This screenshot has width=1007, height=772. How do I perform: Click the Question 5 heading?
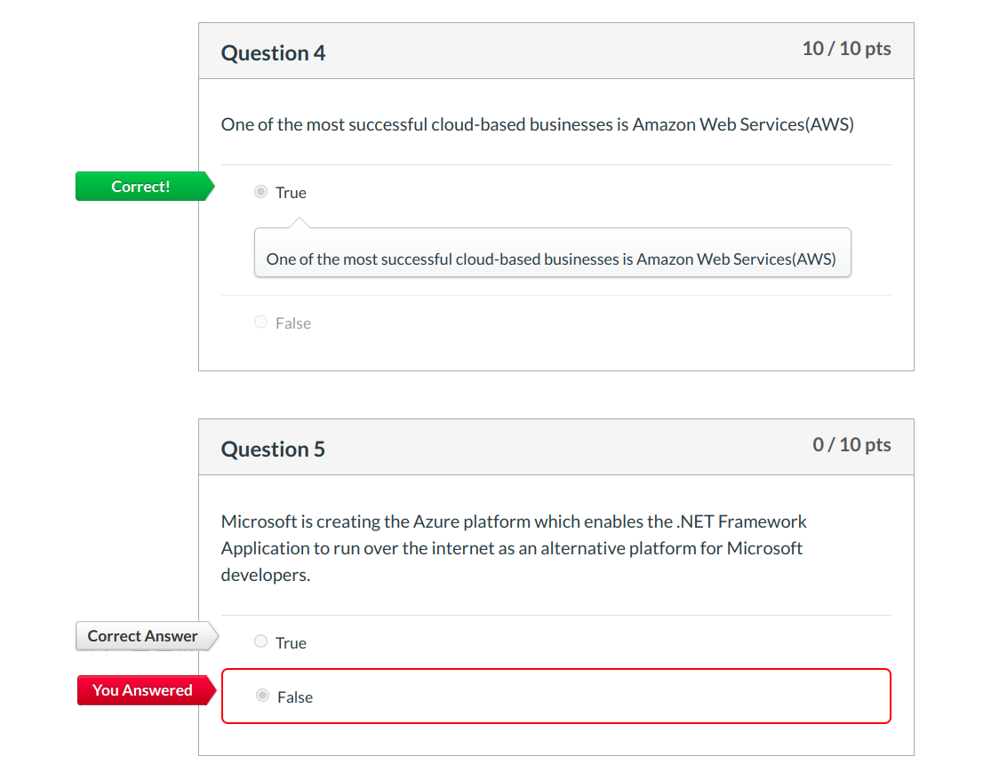(x=273, y=450)
